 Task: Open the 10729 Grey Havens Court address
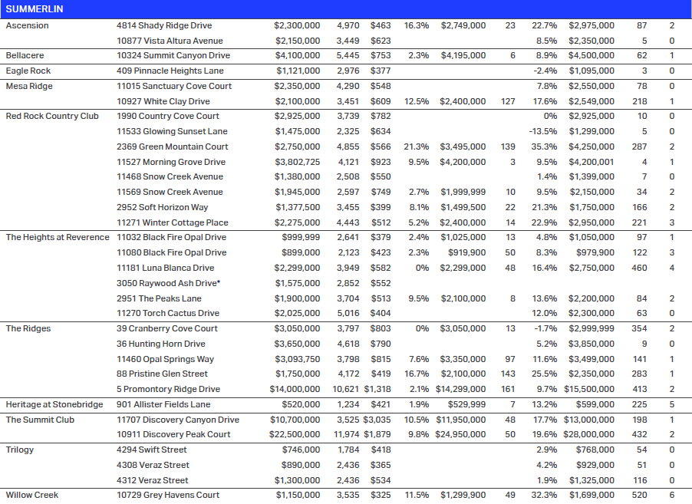tap(168, 495)
